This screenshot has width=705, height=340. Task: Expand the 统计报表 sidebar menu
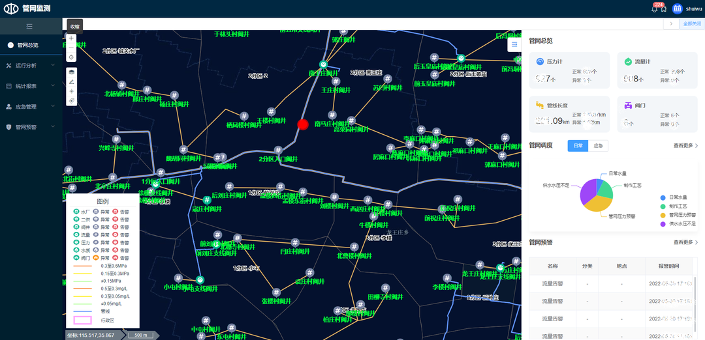point(31,86)
